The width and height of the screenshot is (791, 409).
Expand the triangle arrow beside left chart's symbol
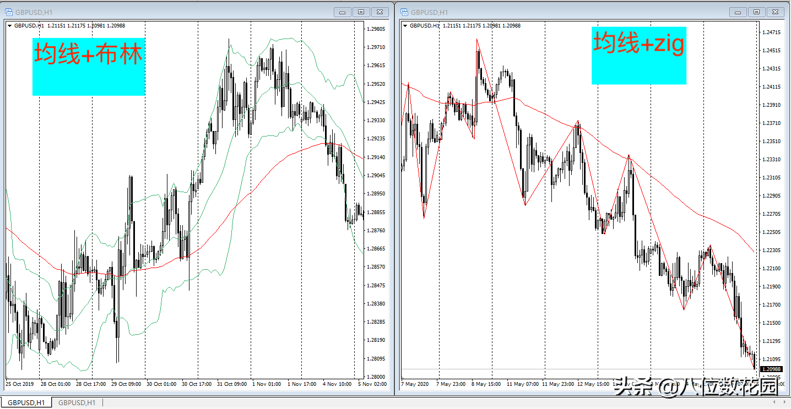point(10,26)
